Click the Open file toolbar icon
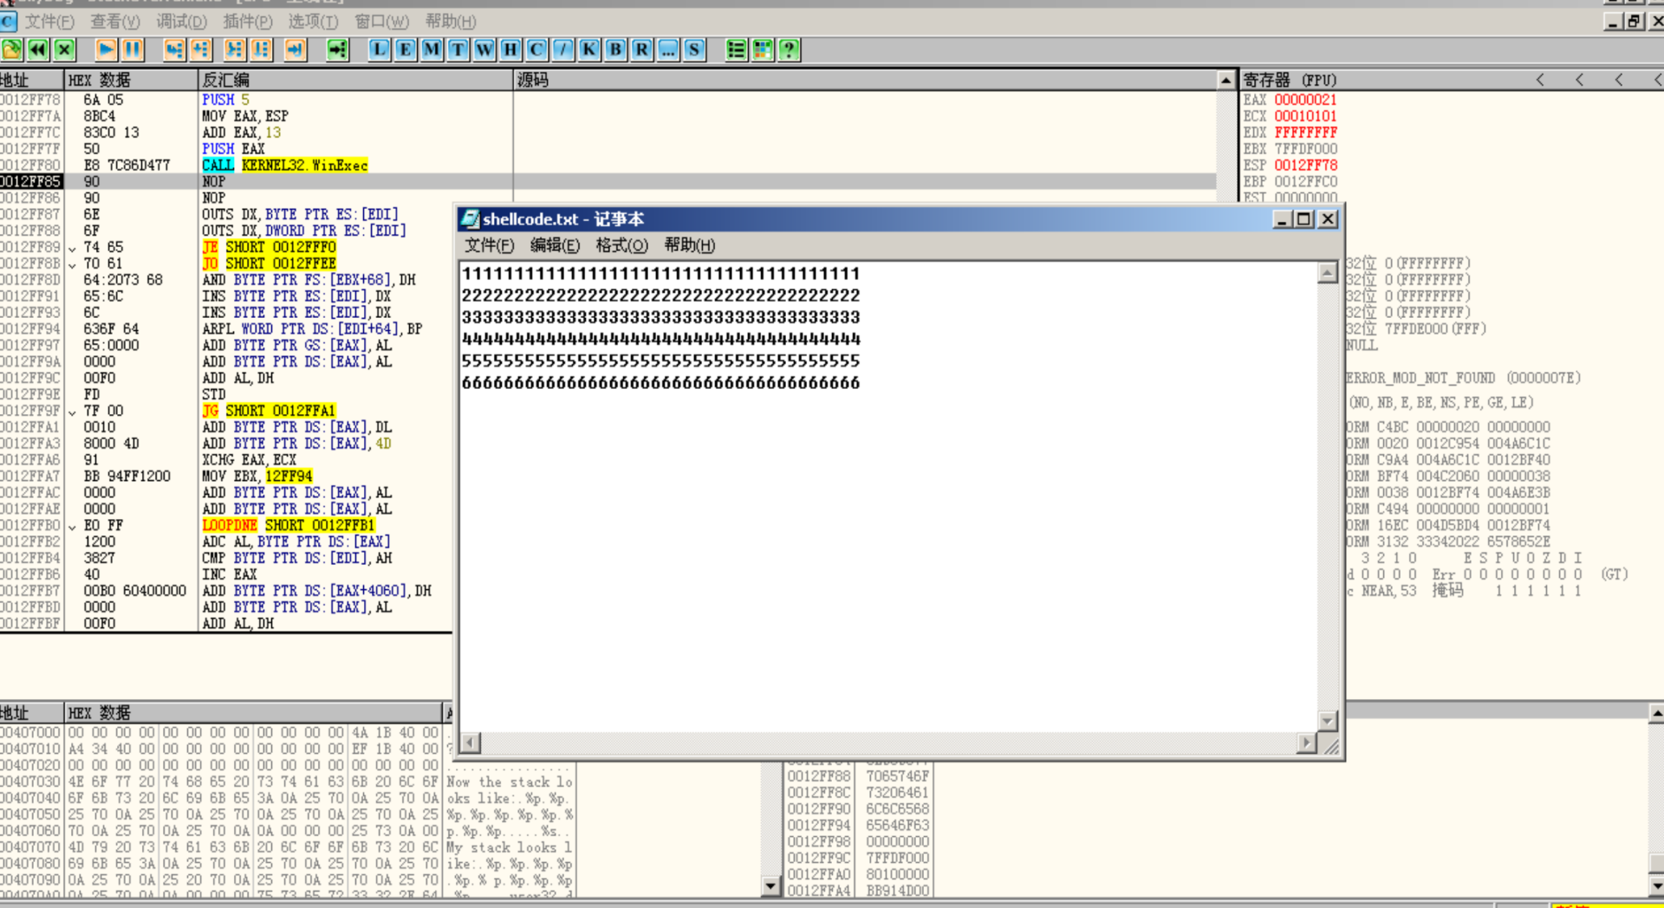The height and width of the screenshot is (908, 1664). pyautogui.click(x=12, y=50)
